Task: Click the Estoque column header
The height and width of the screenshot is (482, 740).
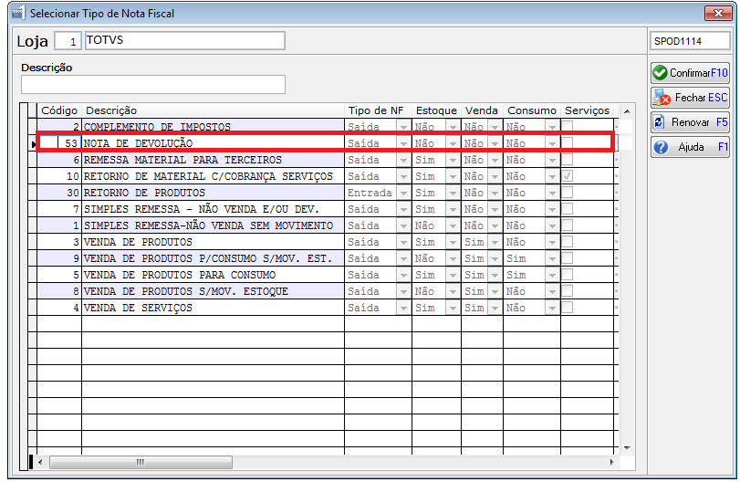Action: coord(436,110)
